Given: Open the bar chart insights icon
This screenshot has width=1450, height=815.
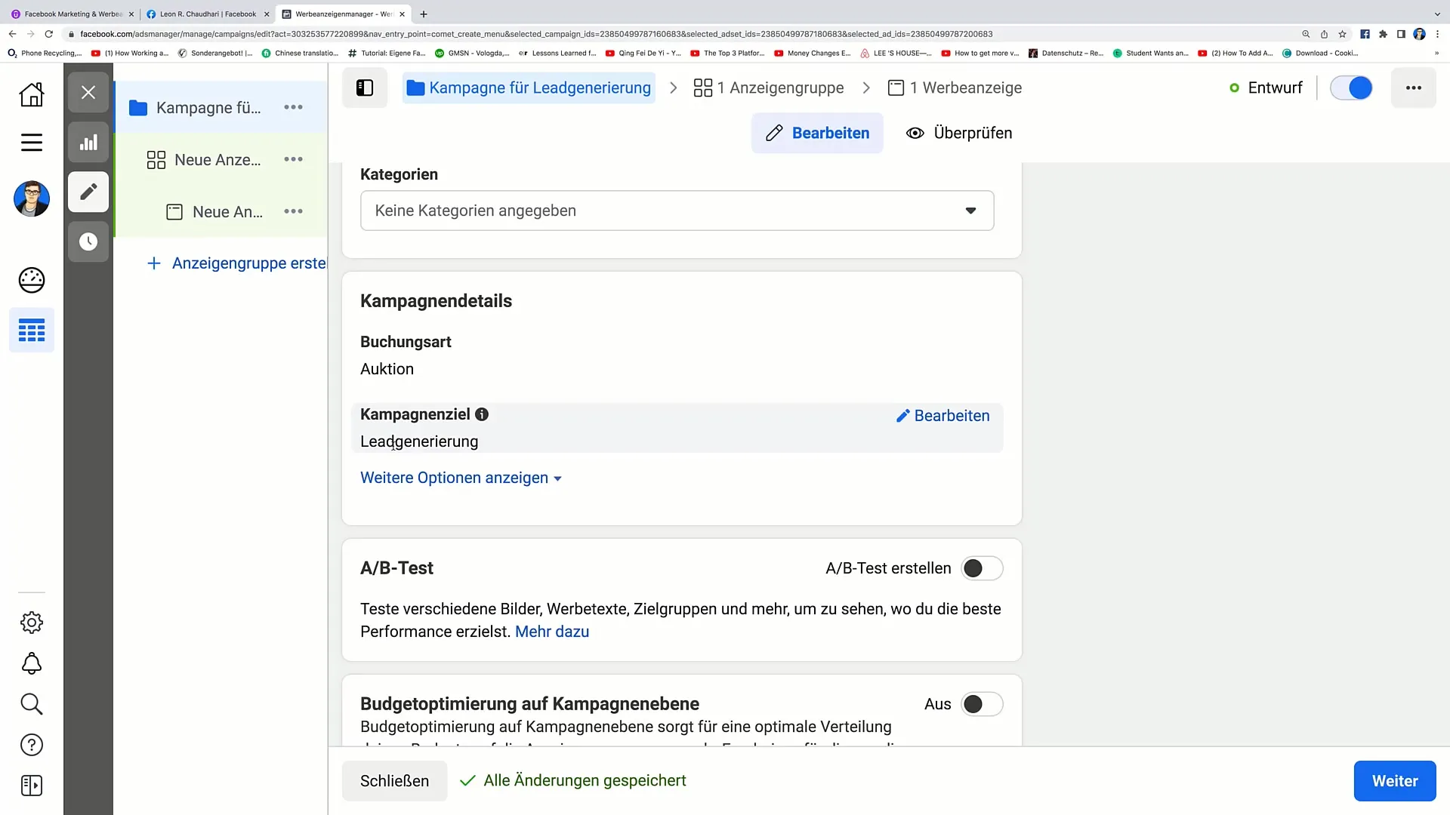Looking at the screenshot, I should tap(88, 142).
